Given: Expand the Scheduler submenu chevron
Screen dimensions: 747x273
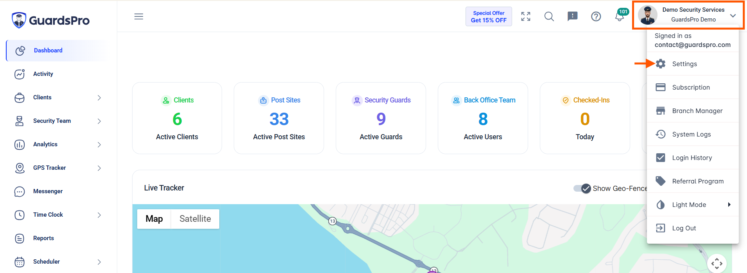Looking at the screenshot, I should point(99,262).
